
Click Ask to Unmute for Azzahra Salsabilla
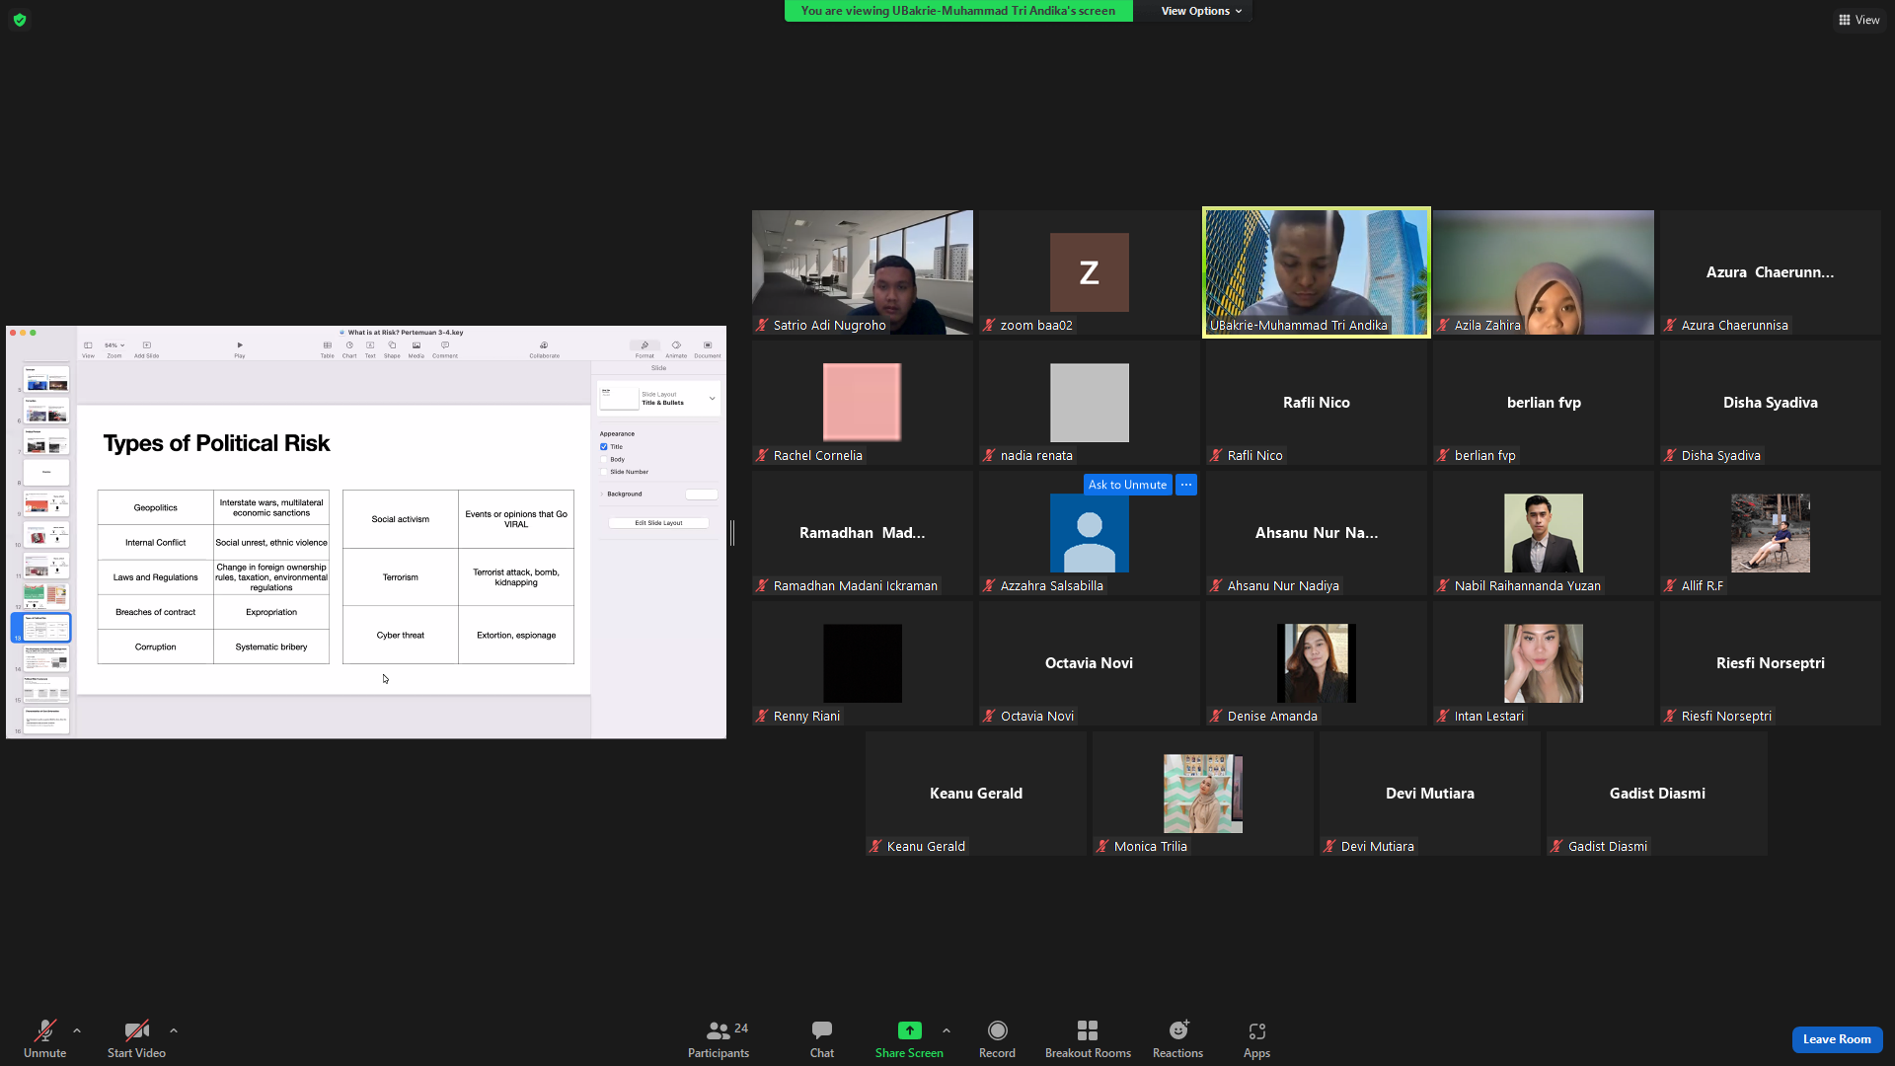tap(1127, 485)
